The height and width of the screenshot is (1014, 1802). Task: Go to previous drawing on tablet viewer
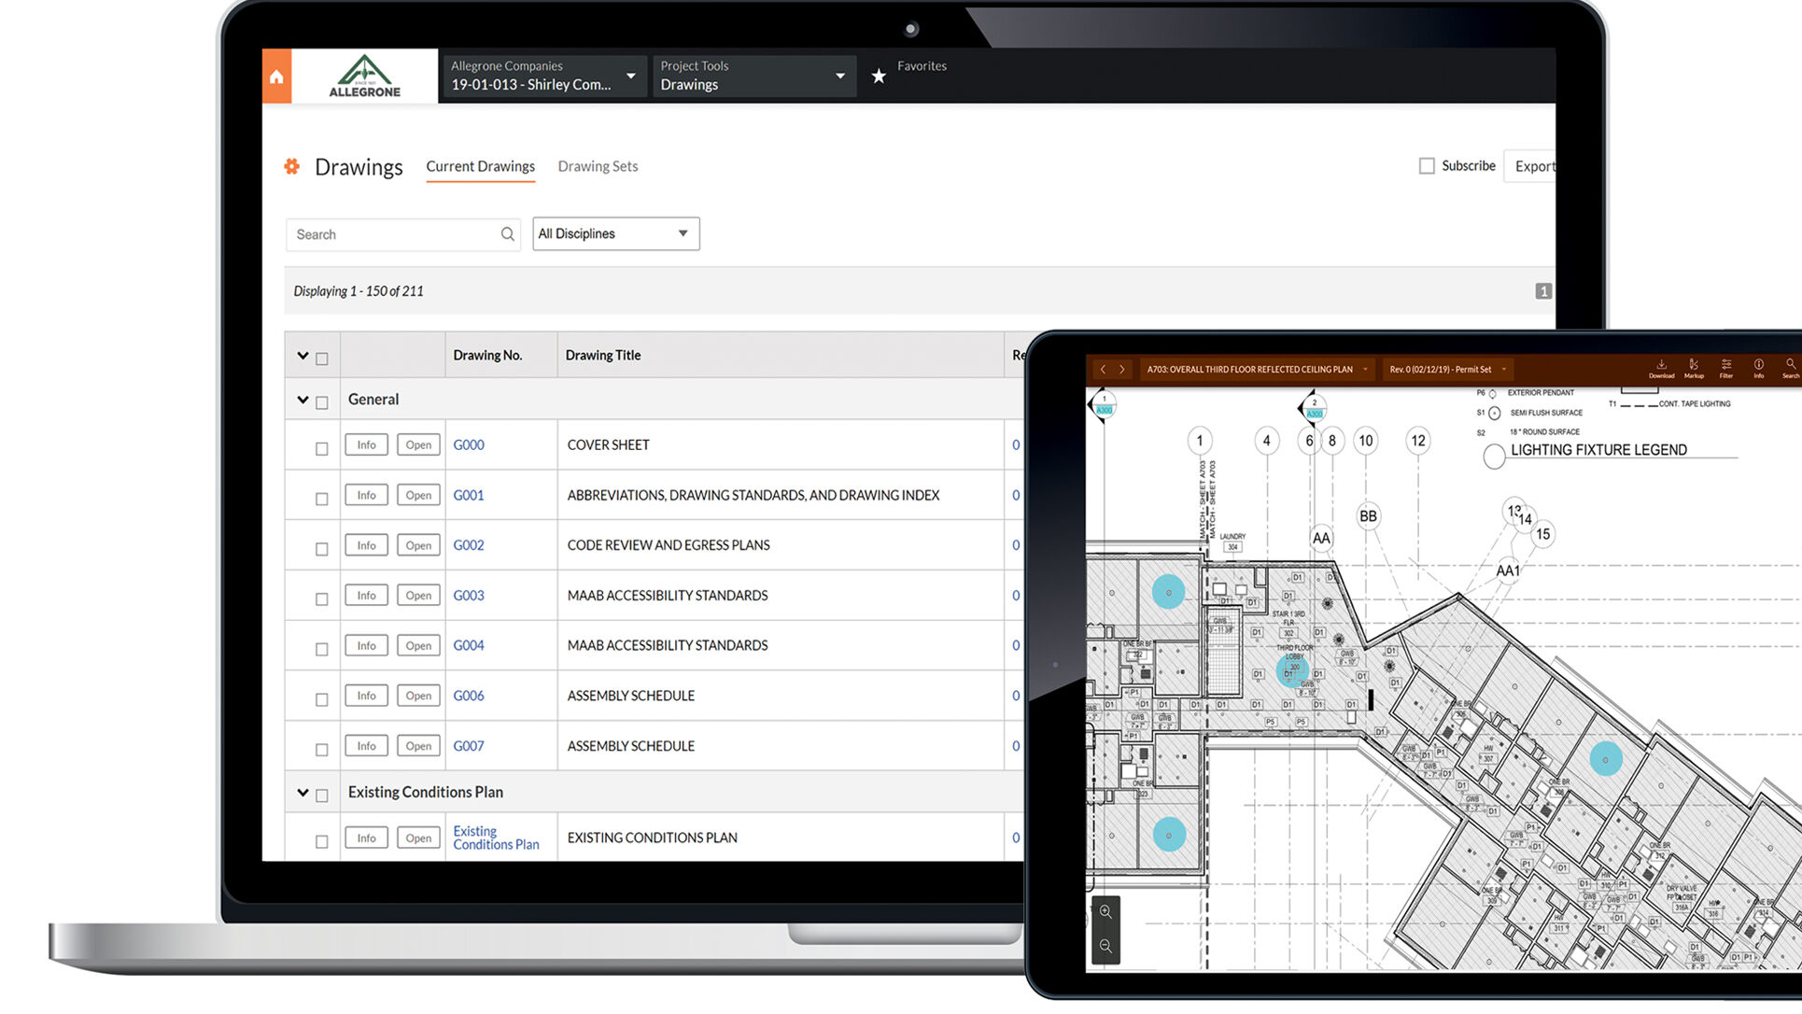pyautogui.click(x=1103, y=370)
